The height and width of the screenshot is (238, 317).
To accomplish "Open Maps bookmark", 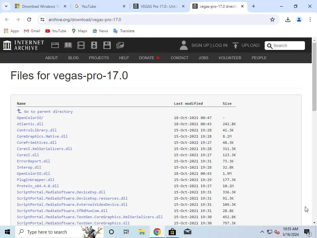I will [79, 31].
